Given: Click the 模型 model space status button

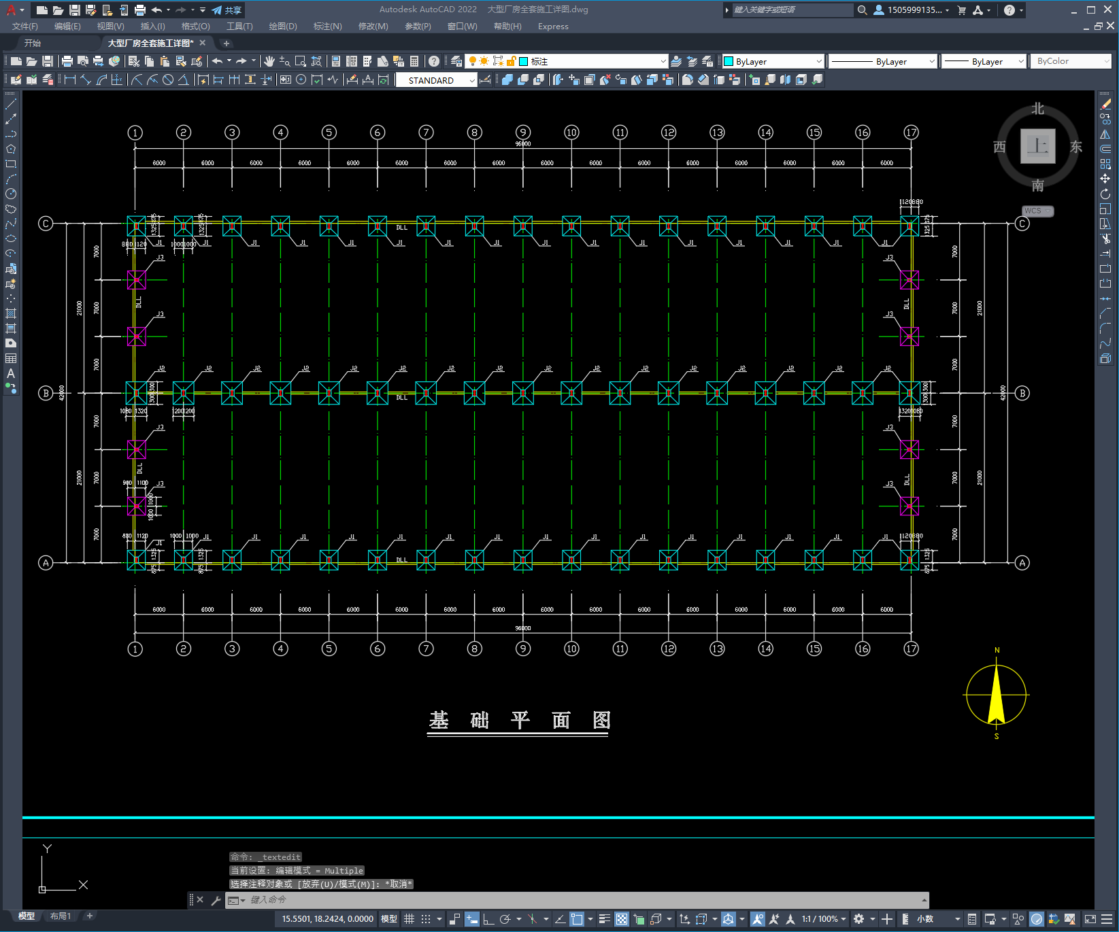Looking at the screenshot, I should click(x=389, y=919).
